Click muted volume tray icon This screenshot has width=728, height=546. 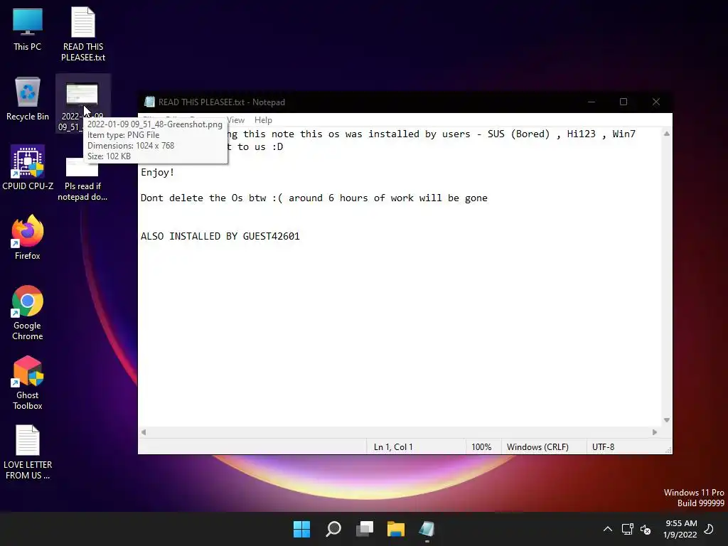click(646, 529)
